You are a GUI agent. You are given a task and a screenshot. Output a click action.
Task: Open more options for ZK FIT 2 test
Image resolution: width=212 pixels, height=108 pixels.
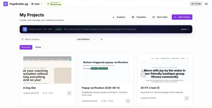(x=187, y=98)
